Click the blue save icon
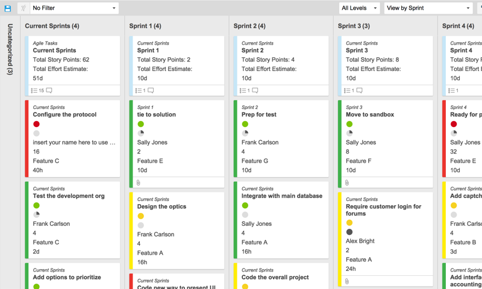 [x=7, y=8]
